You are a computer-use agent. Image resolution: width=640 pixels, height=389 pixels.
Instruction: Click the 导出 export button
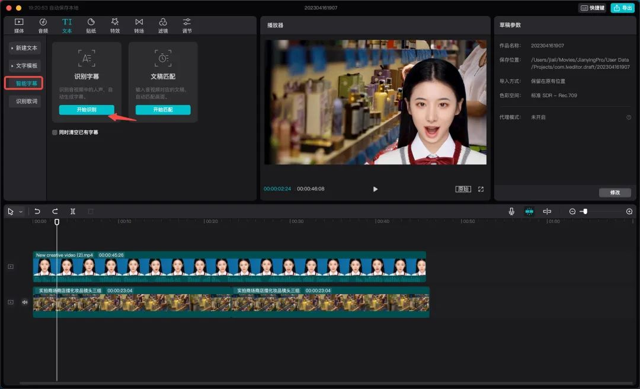pyautogui.click(x=622, y=8)
